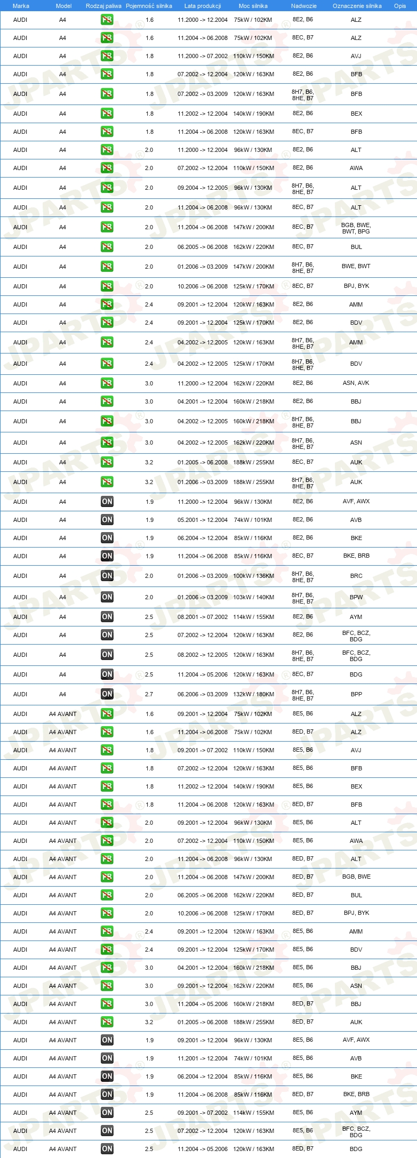
Task: Click the Model column header
Action: coord(63,6)
